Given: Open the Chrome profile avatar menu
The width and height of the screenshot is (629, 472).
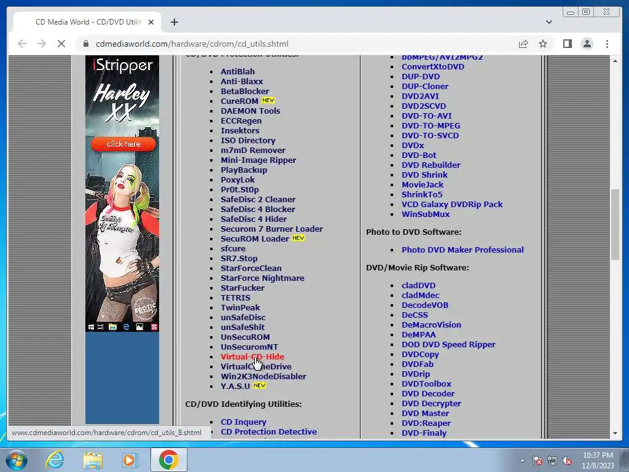Looking at the screenshot, I should pyautogui.click(x=587, y=44).
